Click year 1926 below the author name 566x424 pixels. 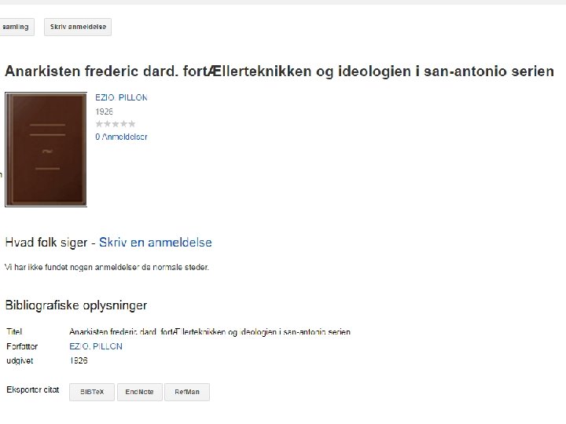104,111
